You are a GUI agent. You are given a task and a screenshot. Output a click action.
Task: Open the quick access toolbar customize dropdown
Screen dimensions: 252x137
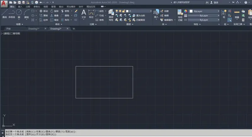[x=53, y=3]
